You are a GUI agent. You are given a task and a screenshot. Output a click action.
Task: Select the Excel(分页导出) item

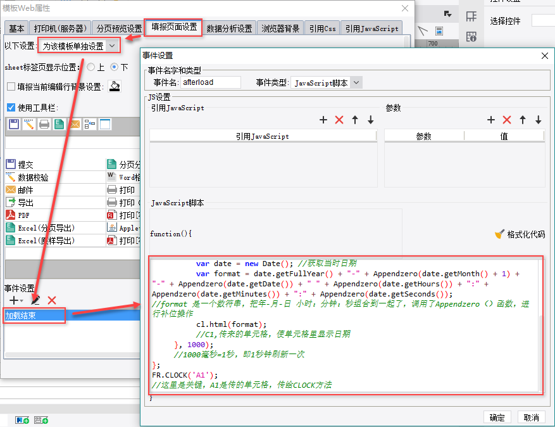click(56, 228)
